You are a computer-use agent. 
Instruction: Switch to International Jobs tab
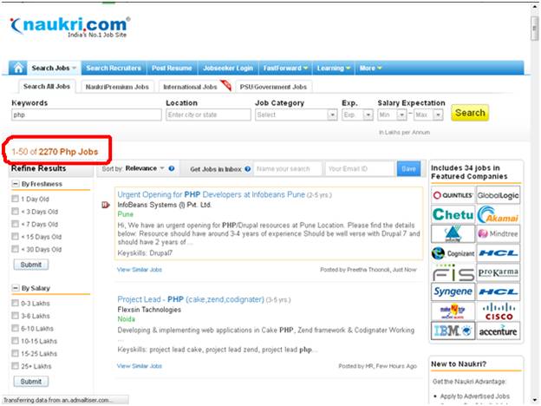click(x=192, y=87)
